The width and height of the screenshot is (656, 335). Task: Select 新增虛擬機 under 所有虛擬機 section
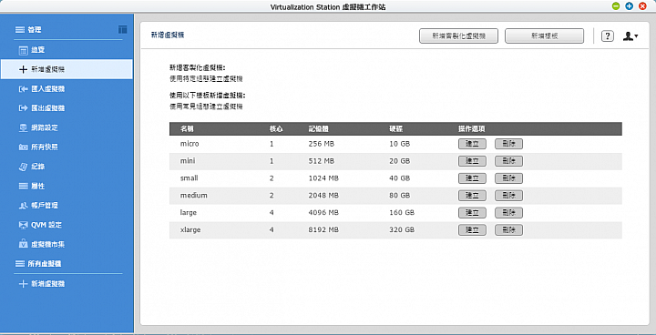coord(42,283)
